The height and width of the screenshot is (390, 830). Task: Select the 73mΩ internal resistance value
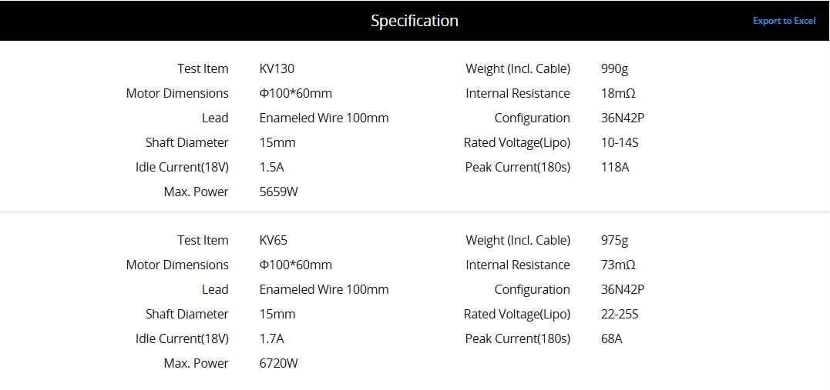(618, 265)
